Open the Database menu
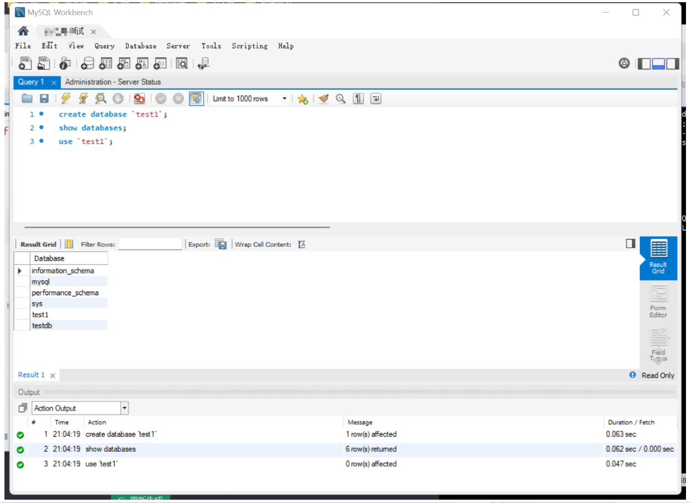The height and width of the screenshot is (503, 691). click(x=141, y=46)
